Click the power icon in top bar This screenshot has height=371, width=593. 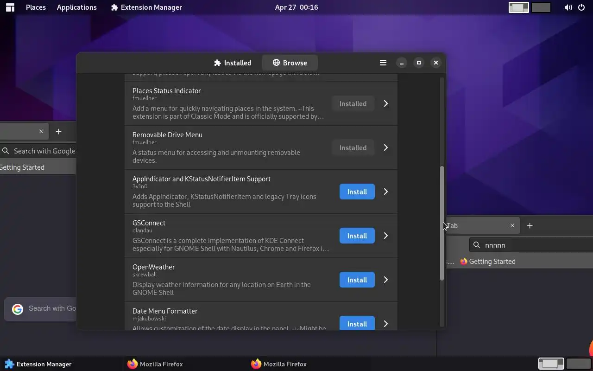581,7
